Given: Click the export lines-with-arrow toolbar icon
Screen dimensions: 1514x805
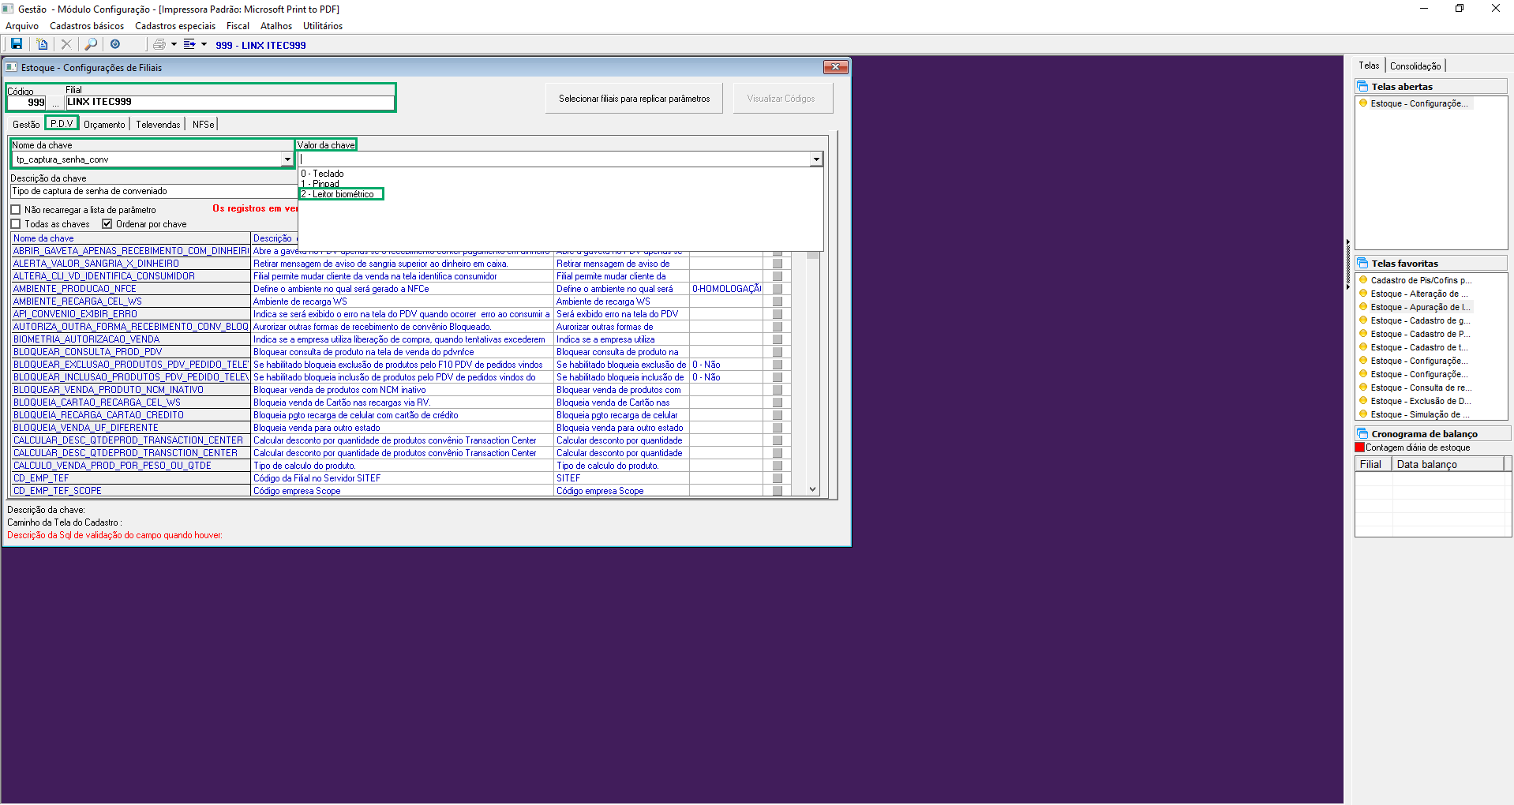Looking at the screenshot, I should (189, 44).
